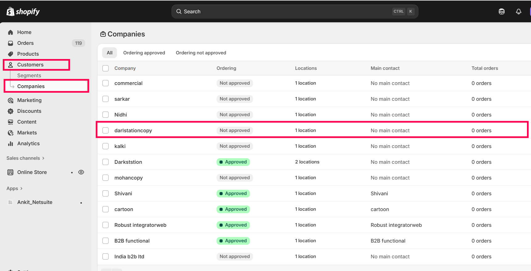Switch to Ordering approved tab

144,53
